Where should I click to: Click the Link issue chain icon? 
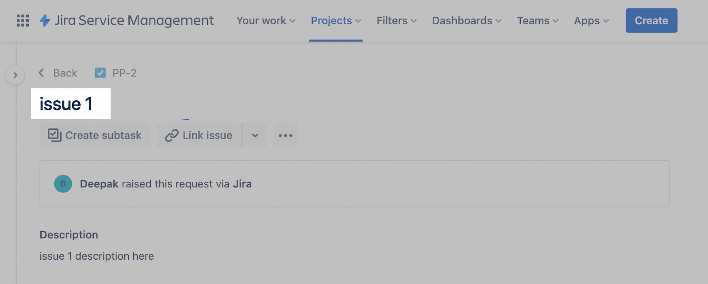pyautogui.click(x=172, y=135)
